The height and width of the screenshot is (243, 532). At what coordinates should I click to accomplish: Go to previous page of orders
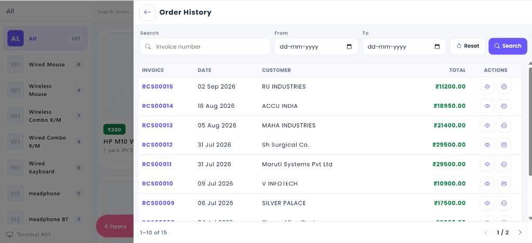click(x=486, y=233)
